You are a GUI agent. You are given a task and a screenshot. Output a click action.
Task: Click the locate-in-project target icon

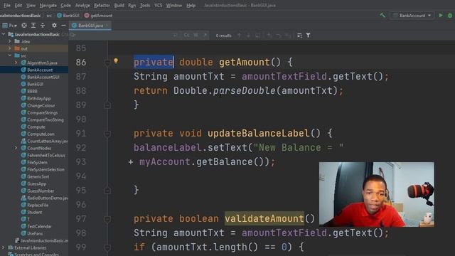pos(24,26)
